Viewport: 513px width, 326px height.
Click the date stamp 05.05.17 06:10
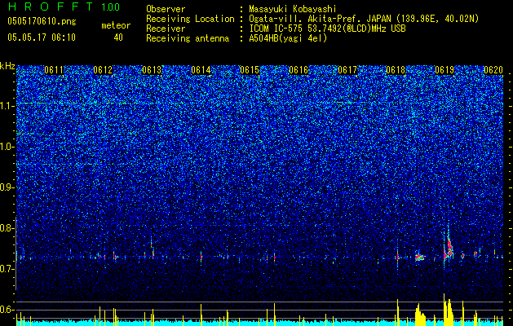pyautogui.click(x=42, y=37)
